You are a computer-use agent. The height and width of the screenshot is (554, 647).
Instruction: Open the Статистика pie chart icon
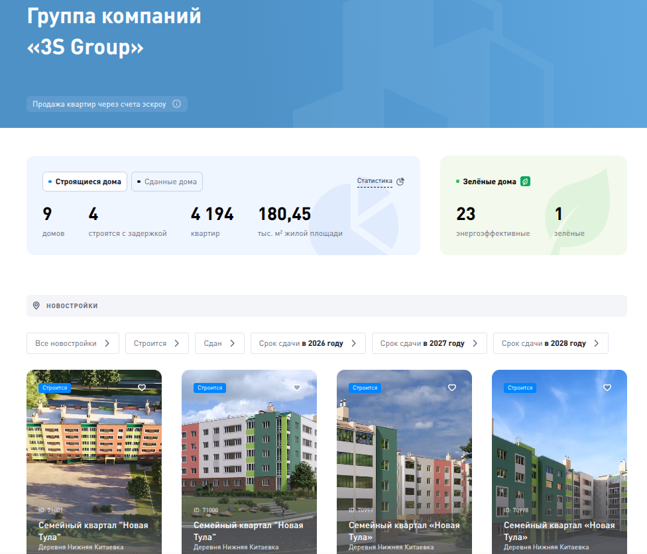pos(400,182)
